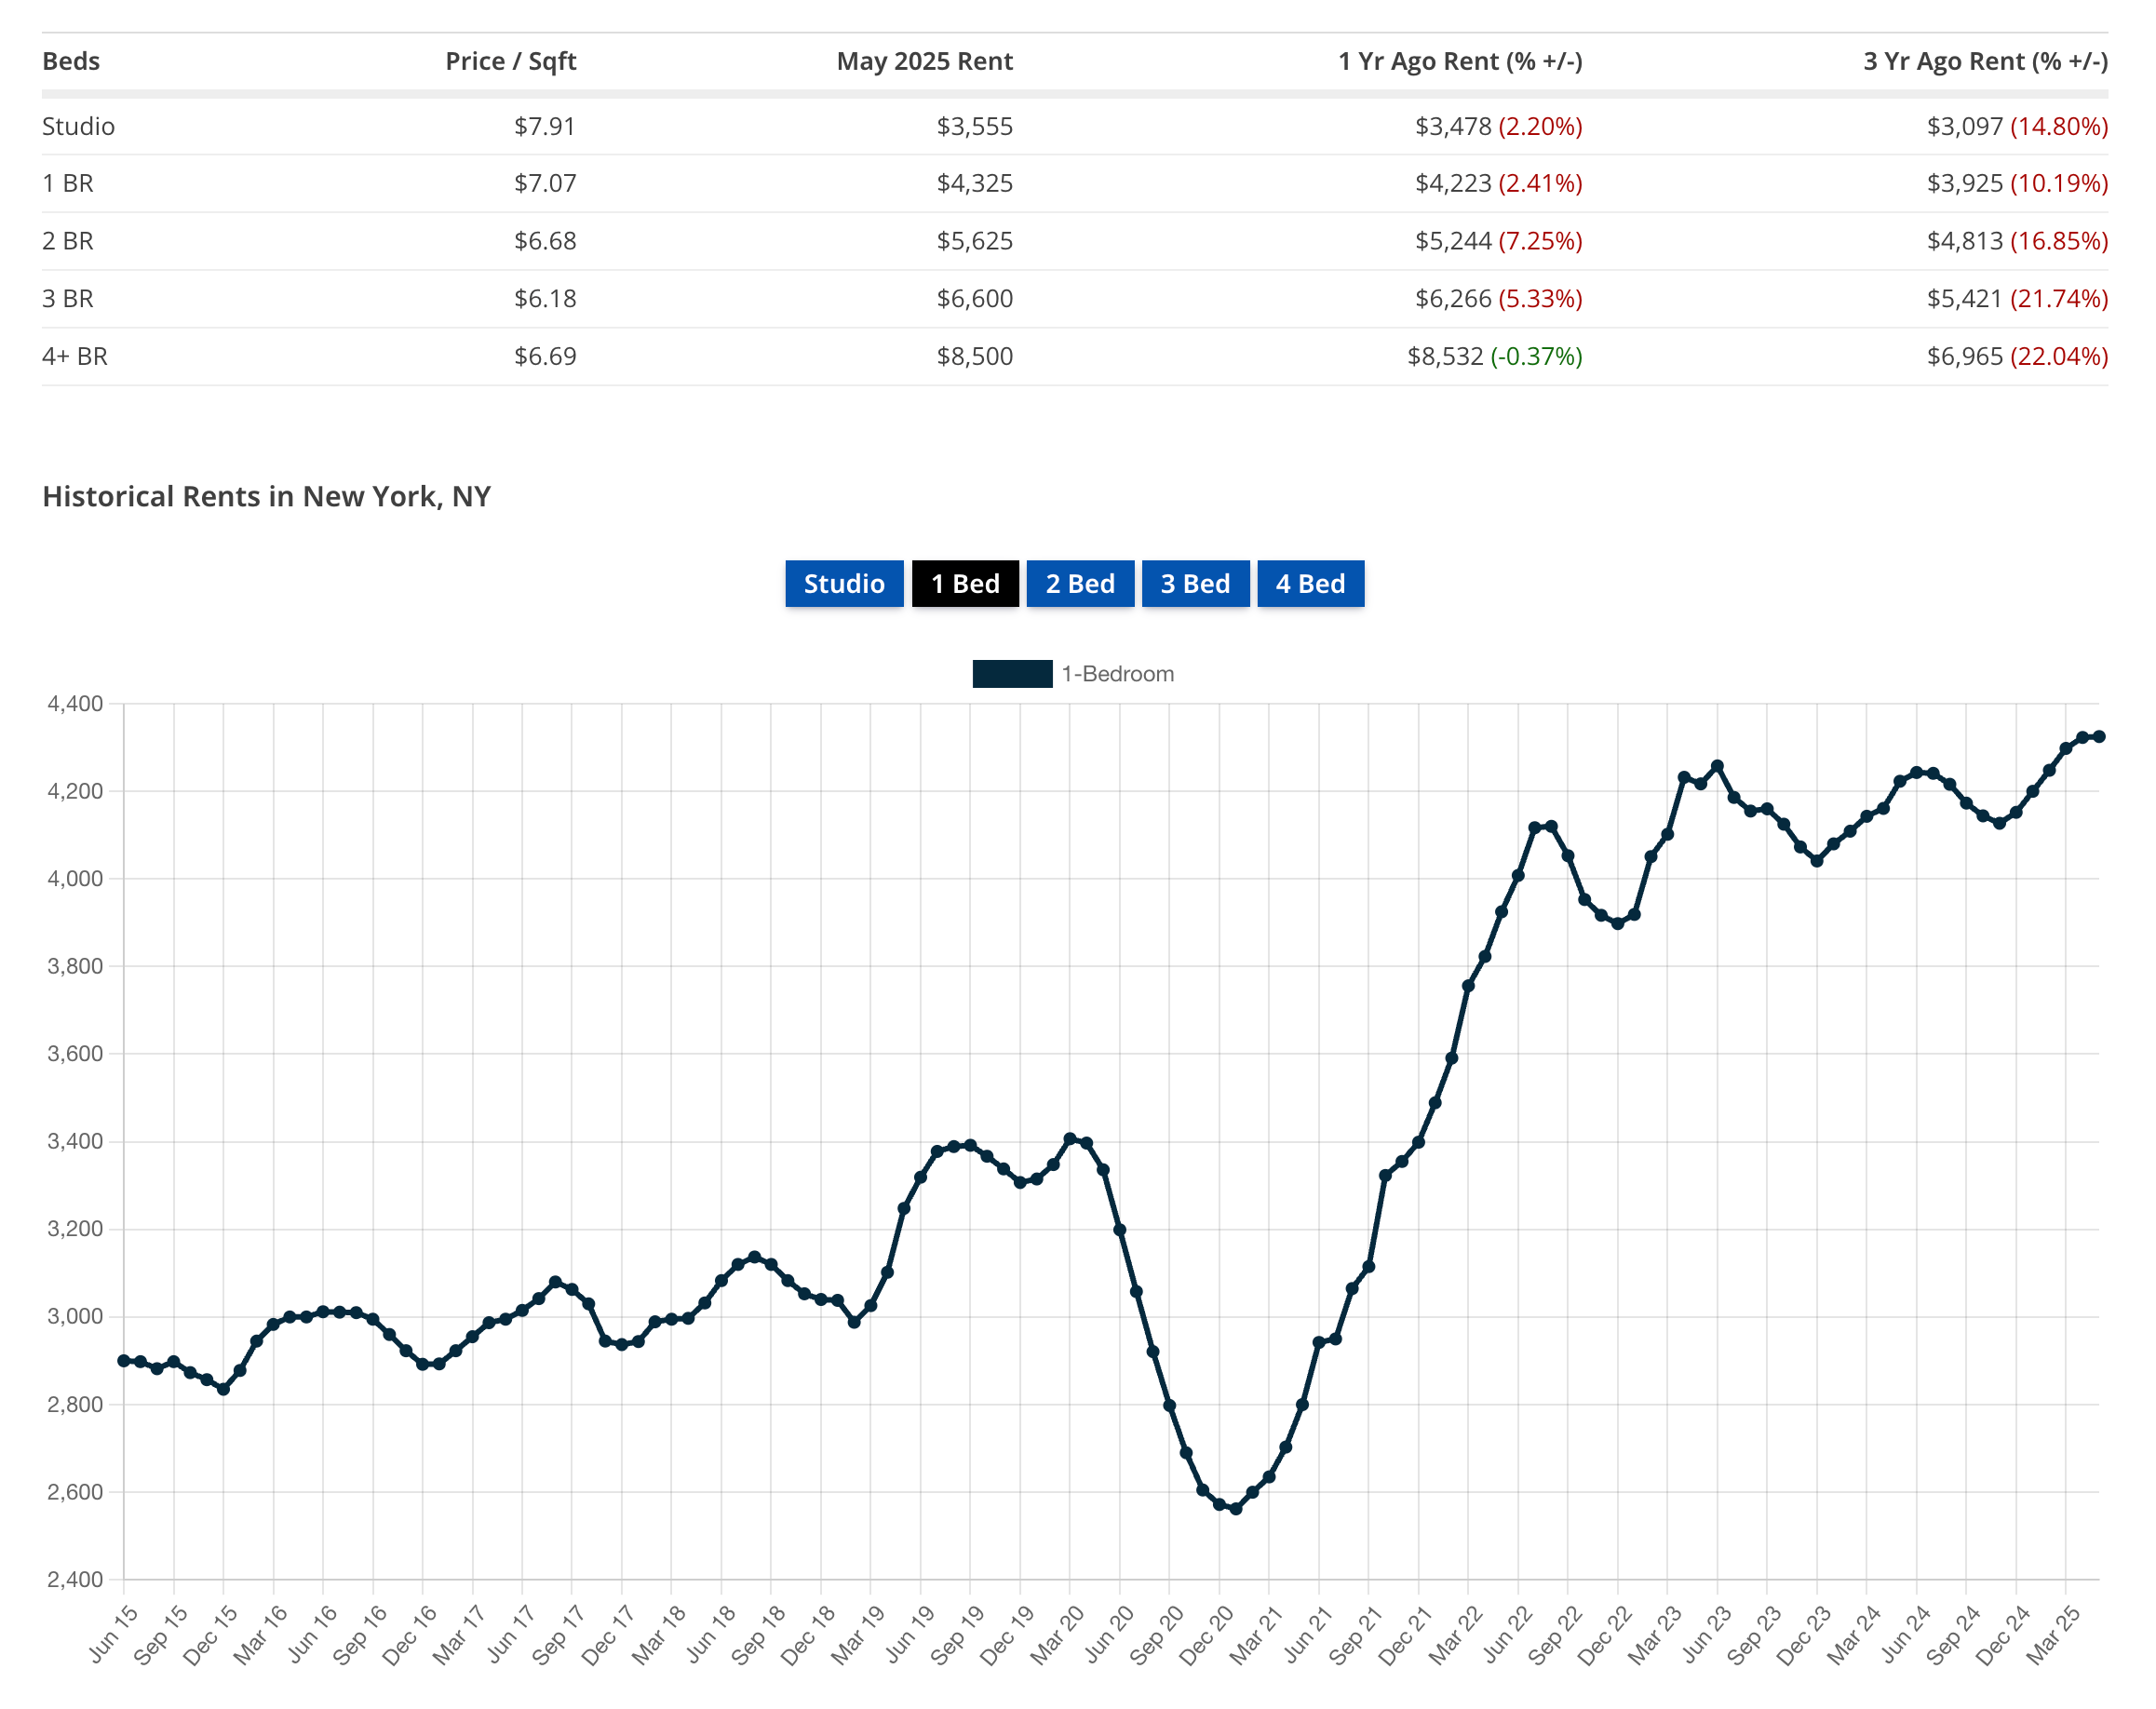Switch chart to Studio rents
Viewport: 2156px width, 1709px height.
(x=844, y=584)
